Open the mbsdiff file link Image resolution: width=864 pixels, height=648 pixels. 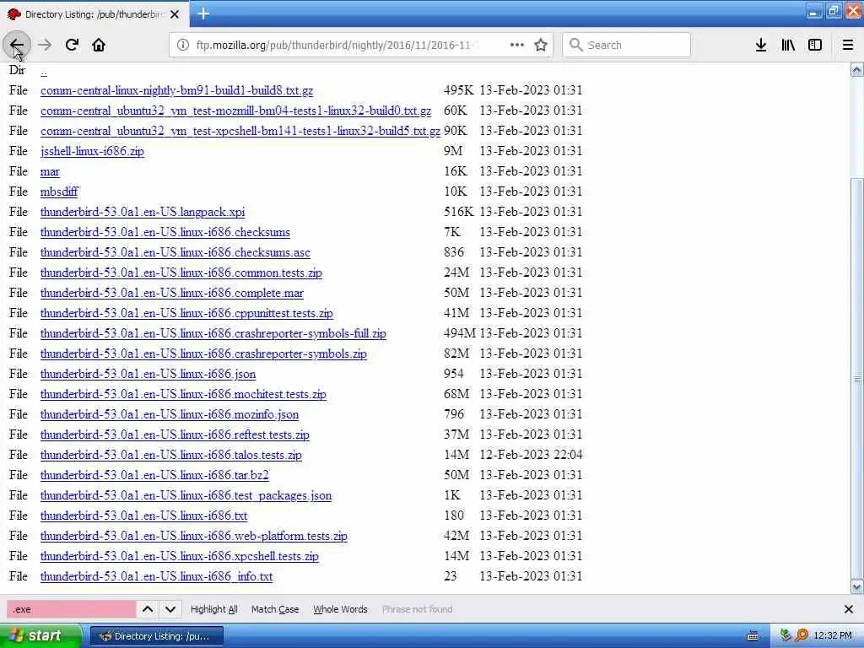click(x=59, y=192)
